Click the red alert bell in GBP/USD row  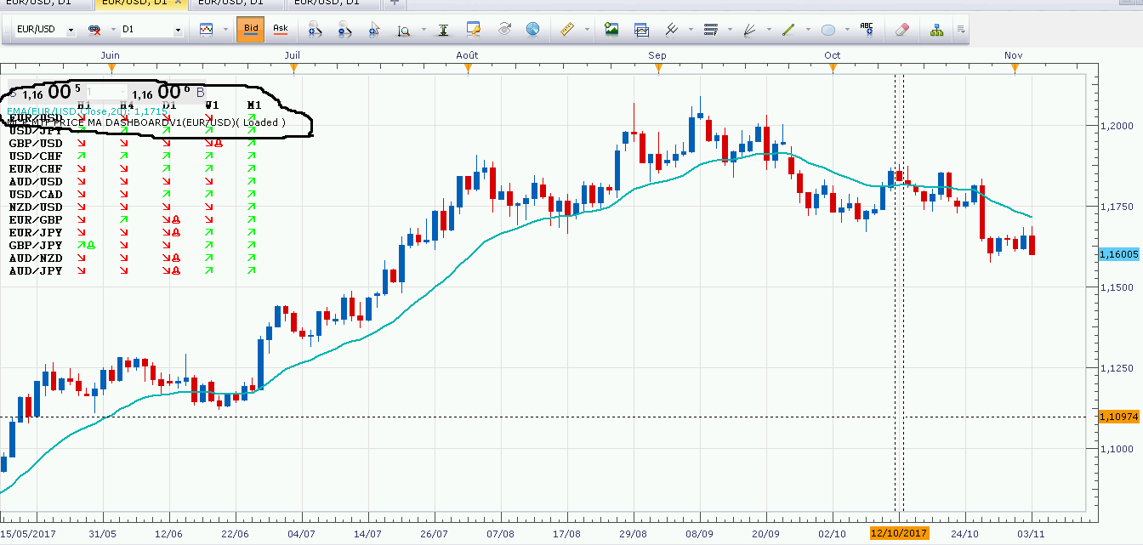pyautogui.click(x=219, y=143)
